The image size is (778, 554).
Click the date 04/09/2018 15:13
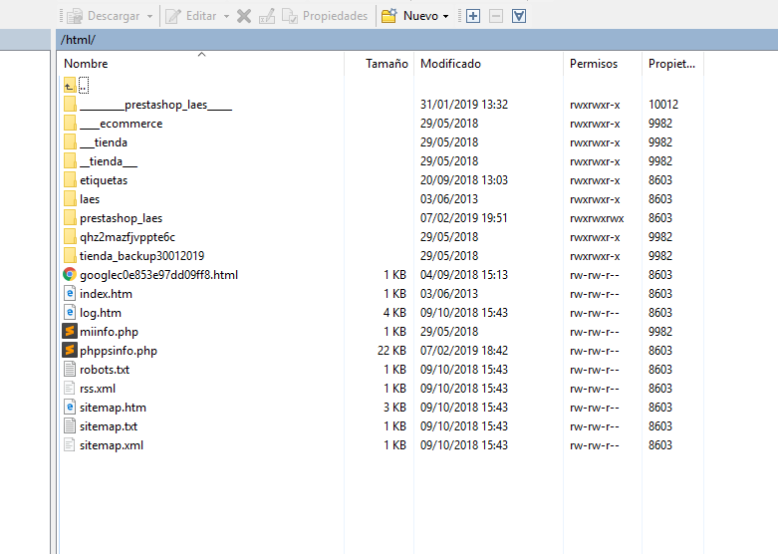point(464,275)
